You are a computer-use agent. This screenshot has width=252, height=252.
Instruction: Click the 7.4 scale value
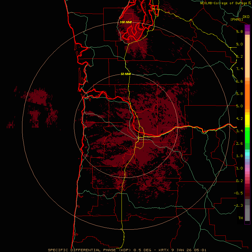pyautogui.click(x=239, y=69)
